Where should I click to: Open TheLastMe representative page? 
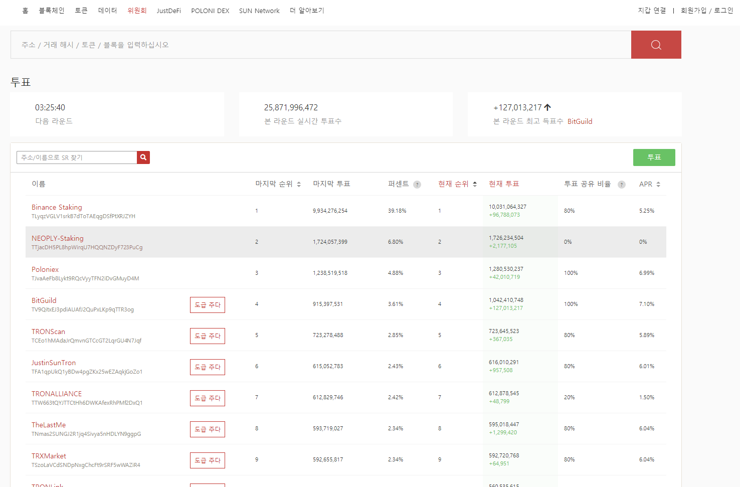(x=49, y=425)
